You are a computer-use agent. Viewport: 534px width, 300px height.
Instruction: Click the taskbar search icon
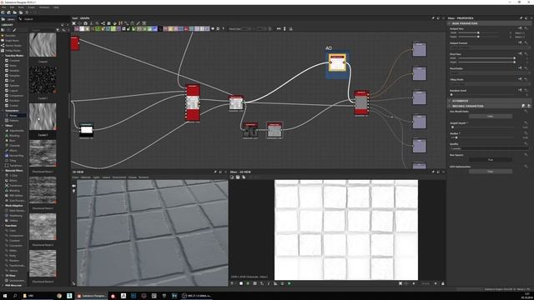(15, 296)
